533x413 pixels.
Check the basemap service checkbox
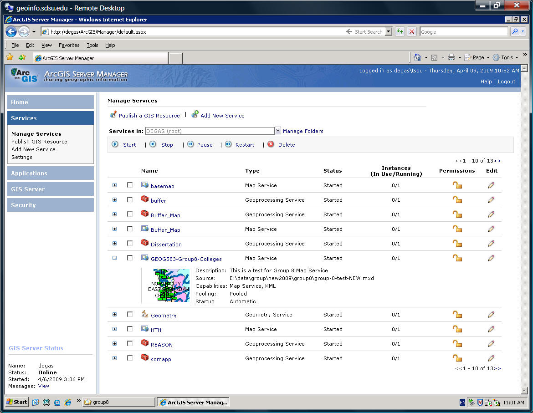(x=130, y=185)
